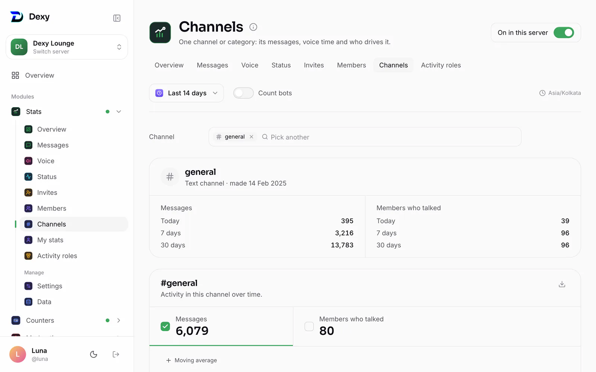Open Activity roles sidebar icon
596x372 pixels.
click(28, 256)
